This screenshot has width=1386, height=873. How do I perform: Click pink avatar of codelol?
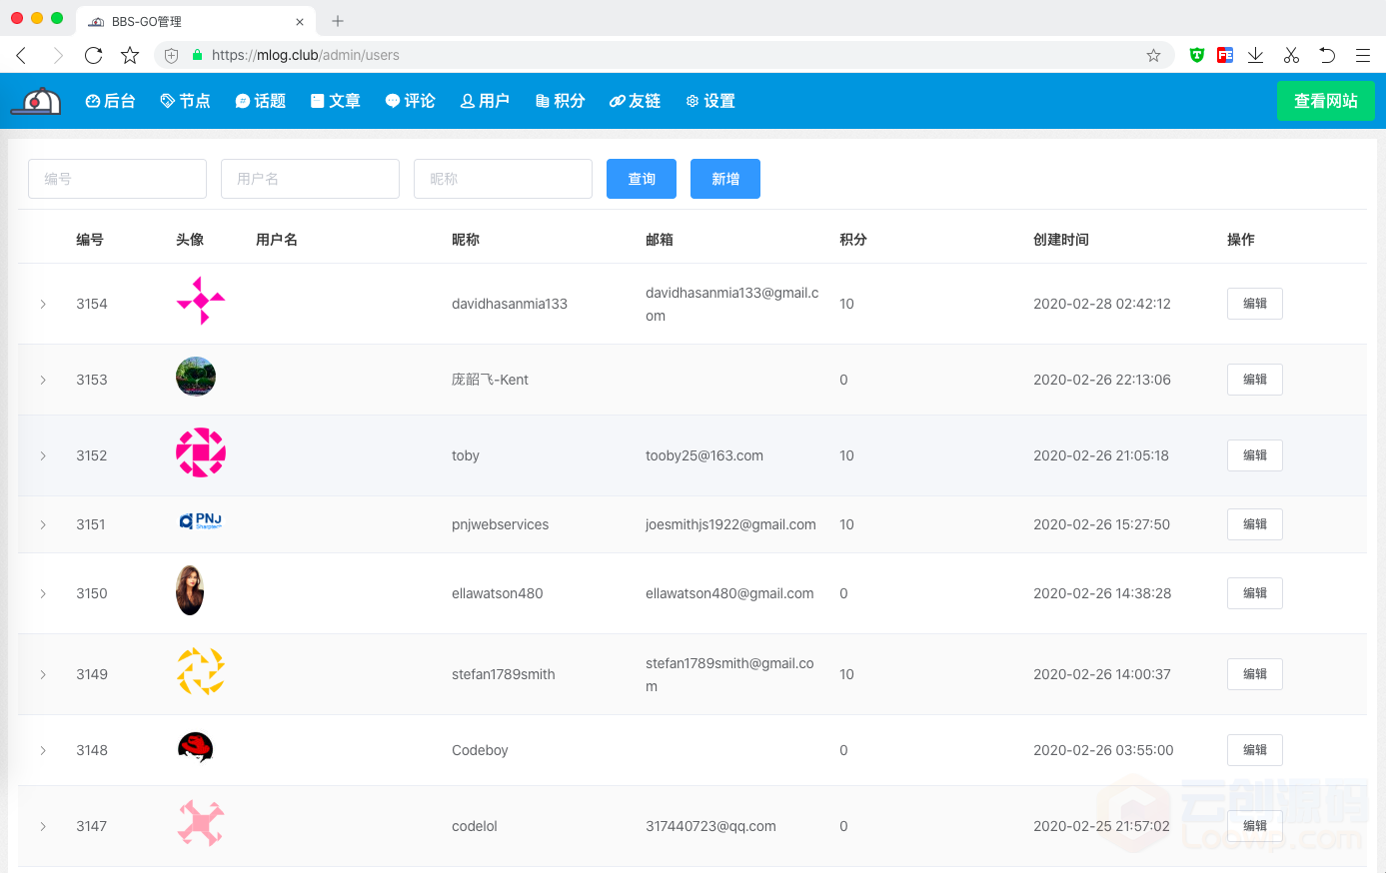[201, 823]
